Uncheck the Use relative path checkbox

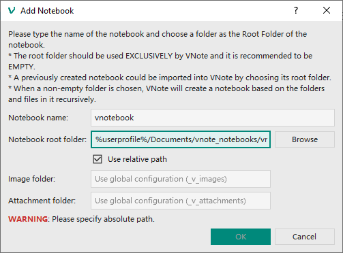click(98, 159)
